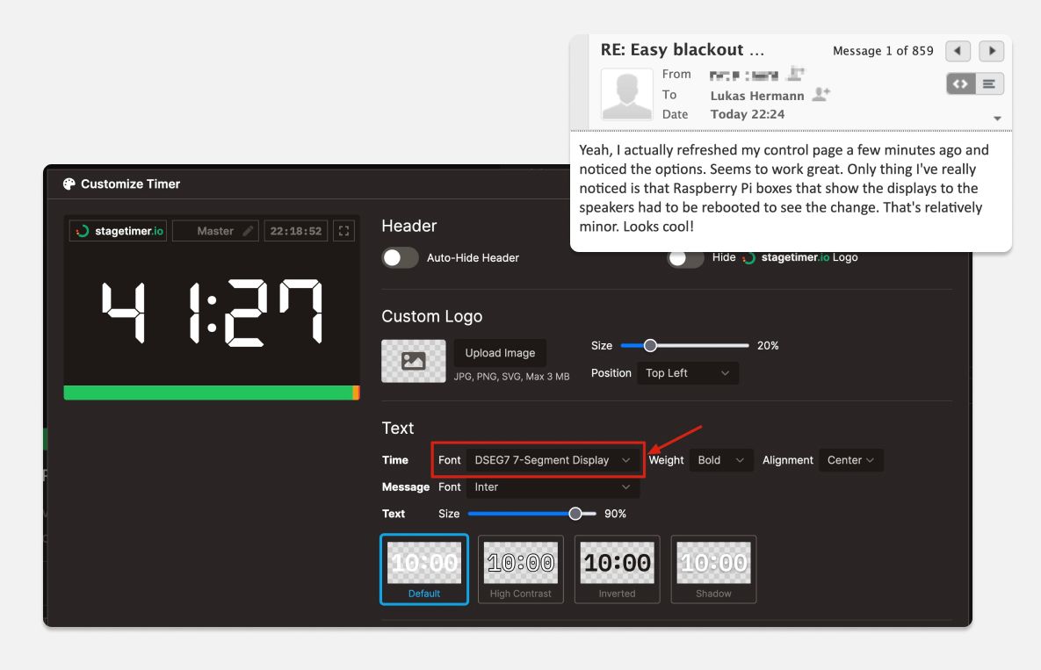Viewport: 1041px width, 670px height.
Task: Open the Alignment Center dropdown
Action: (850, 460)
